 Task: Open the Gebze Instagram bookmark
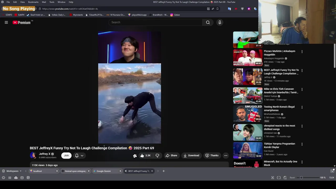click(175, 15)
